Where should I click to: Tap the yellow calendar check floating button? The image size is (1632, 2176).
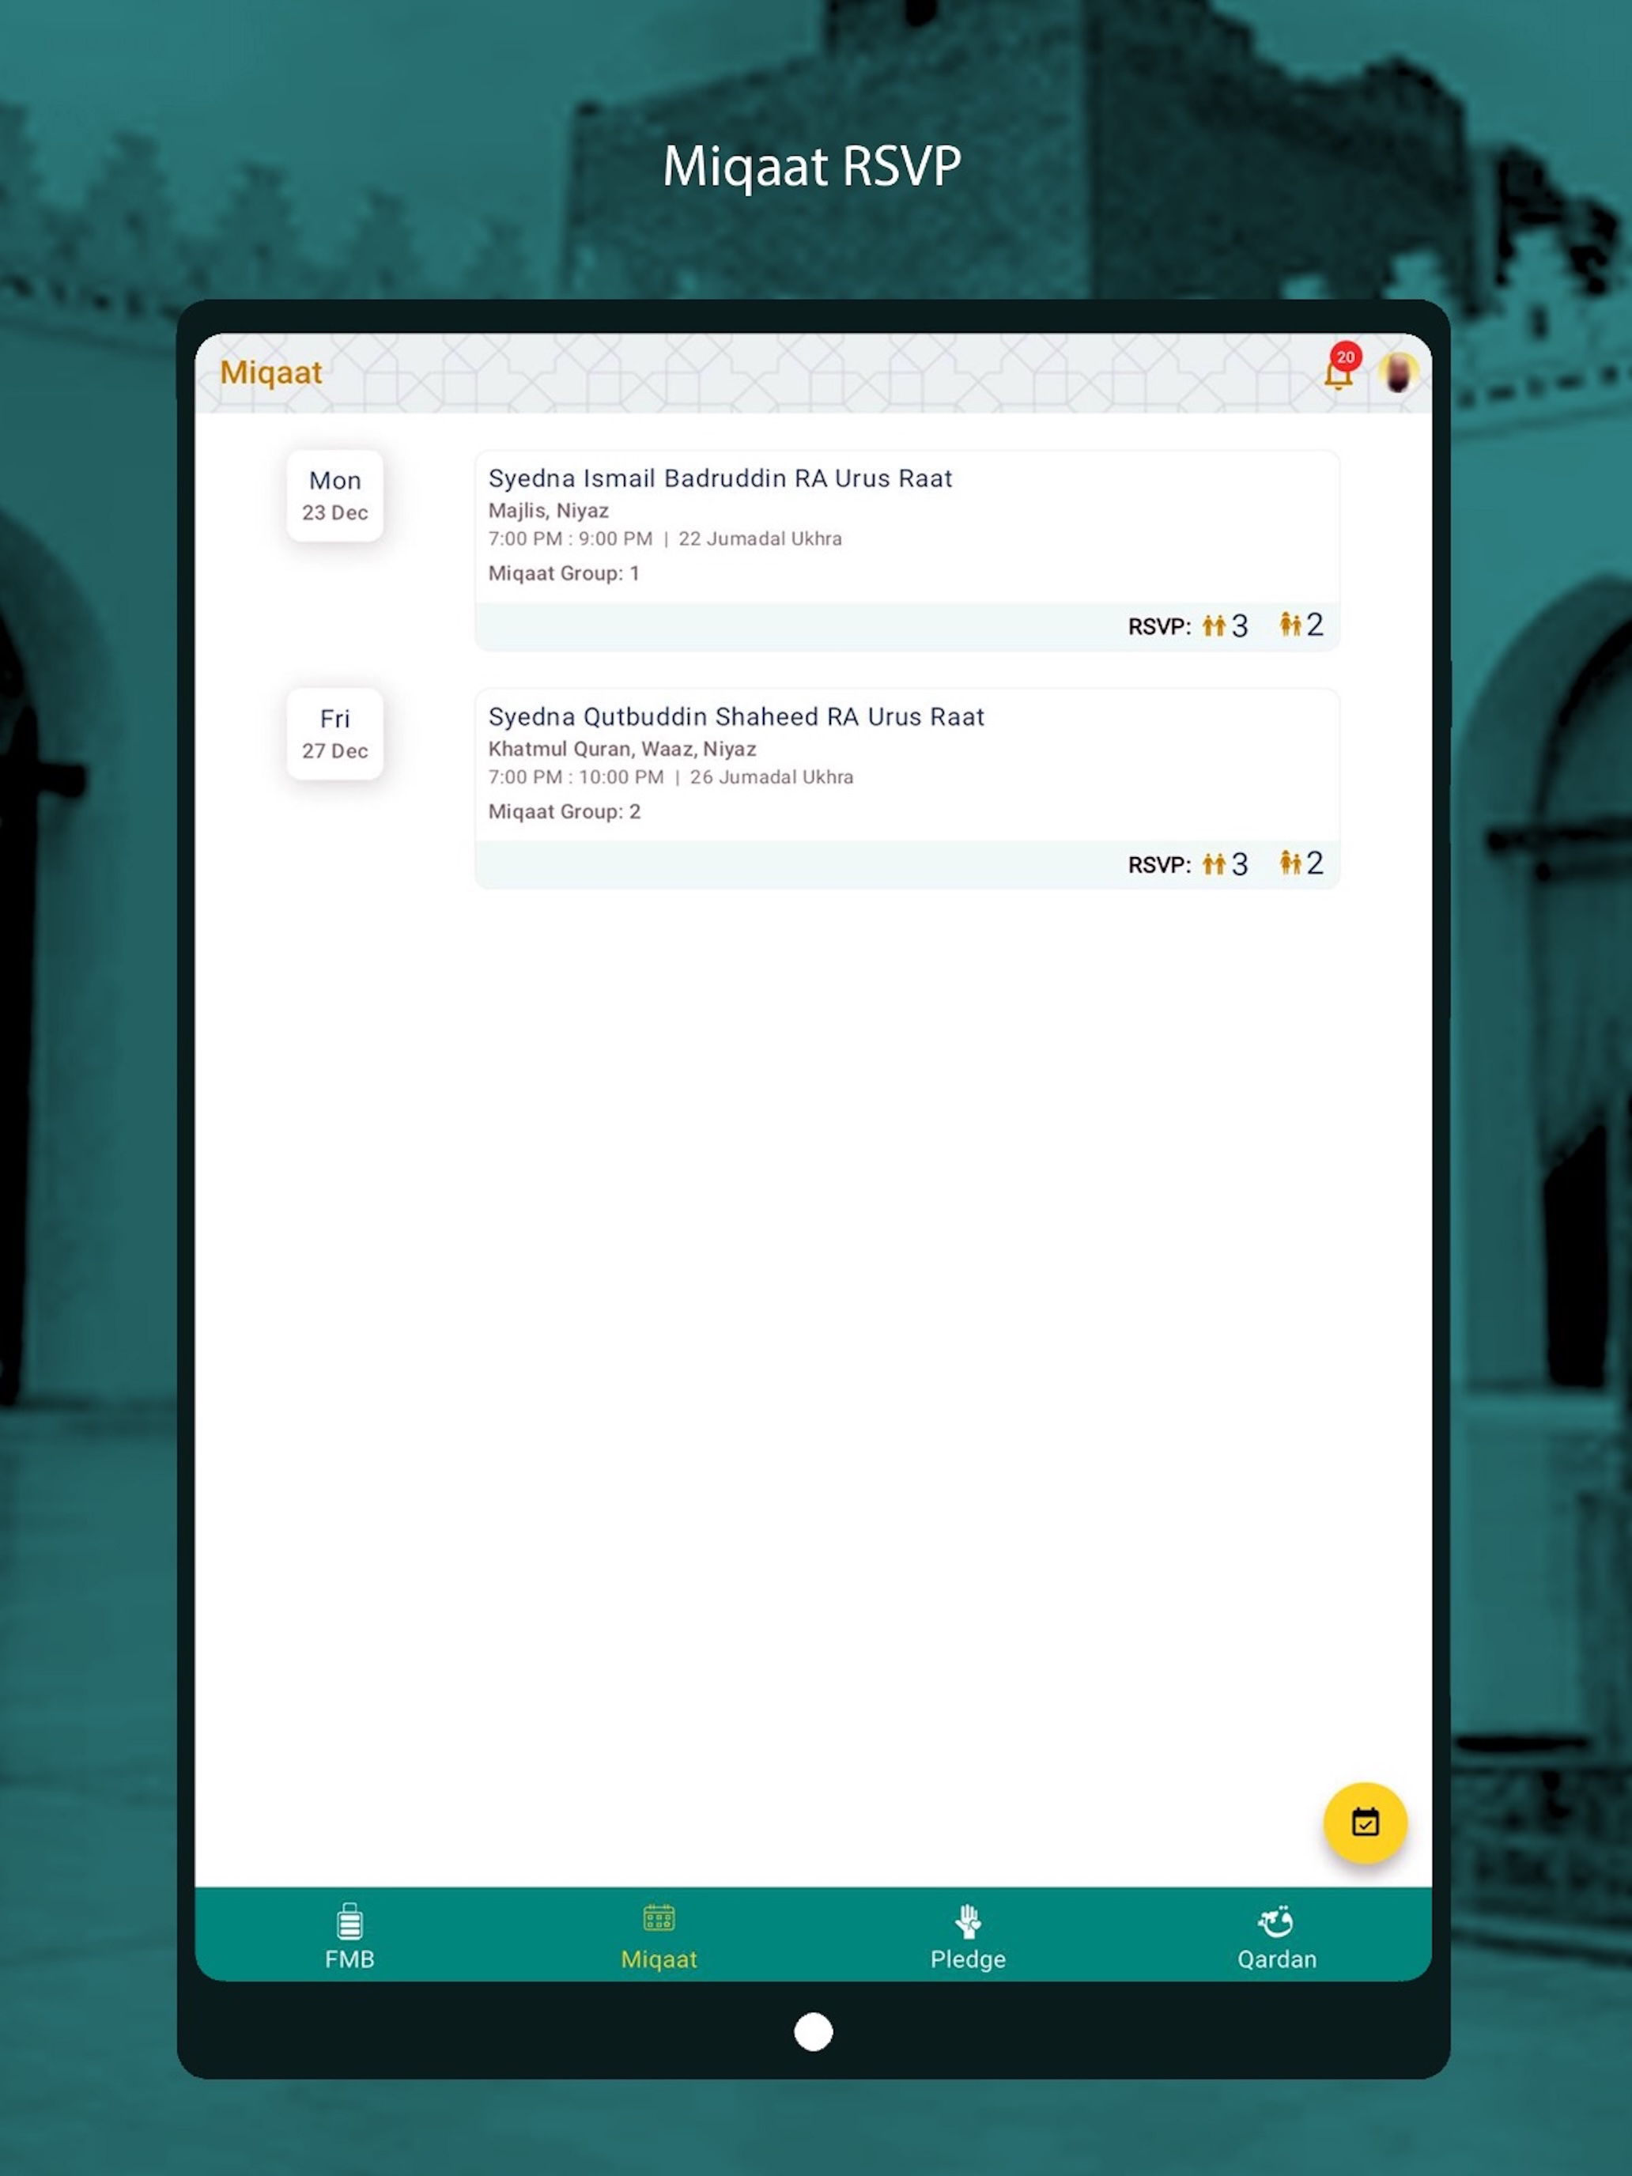[x=1365, y=1822]
